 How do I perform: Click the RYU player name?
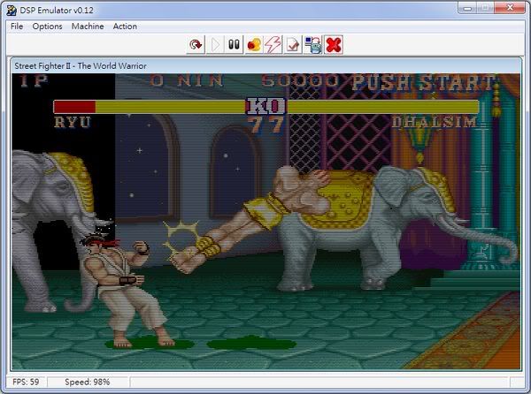point(73,122)
